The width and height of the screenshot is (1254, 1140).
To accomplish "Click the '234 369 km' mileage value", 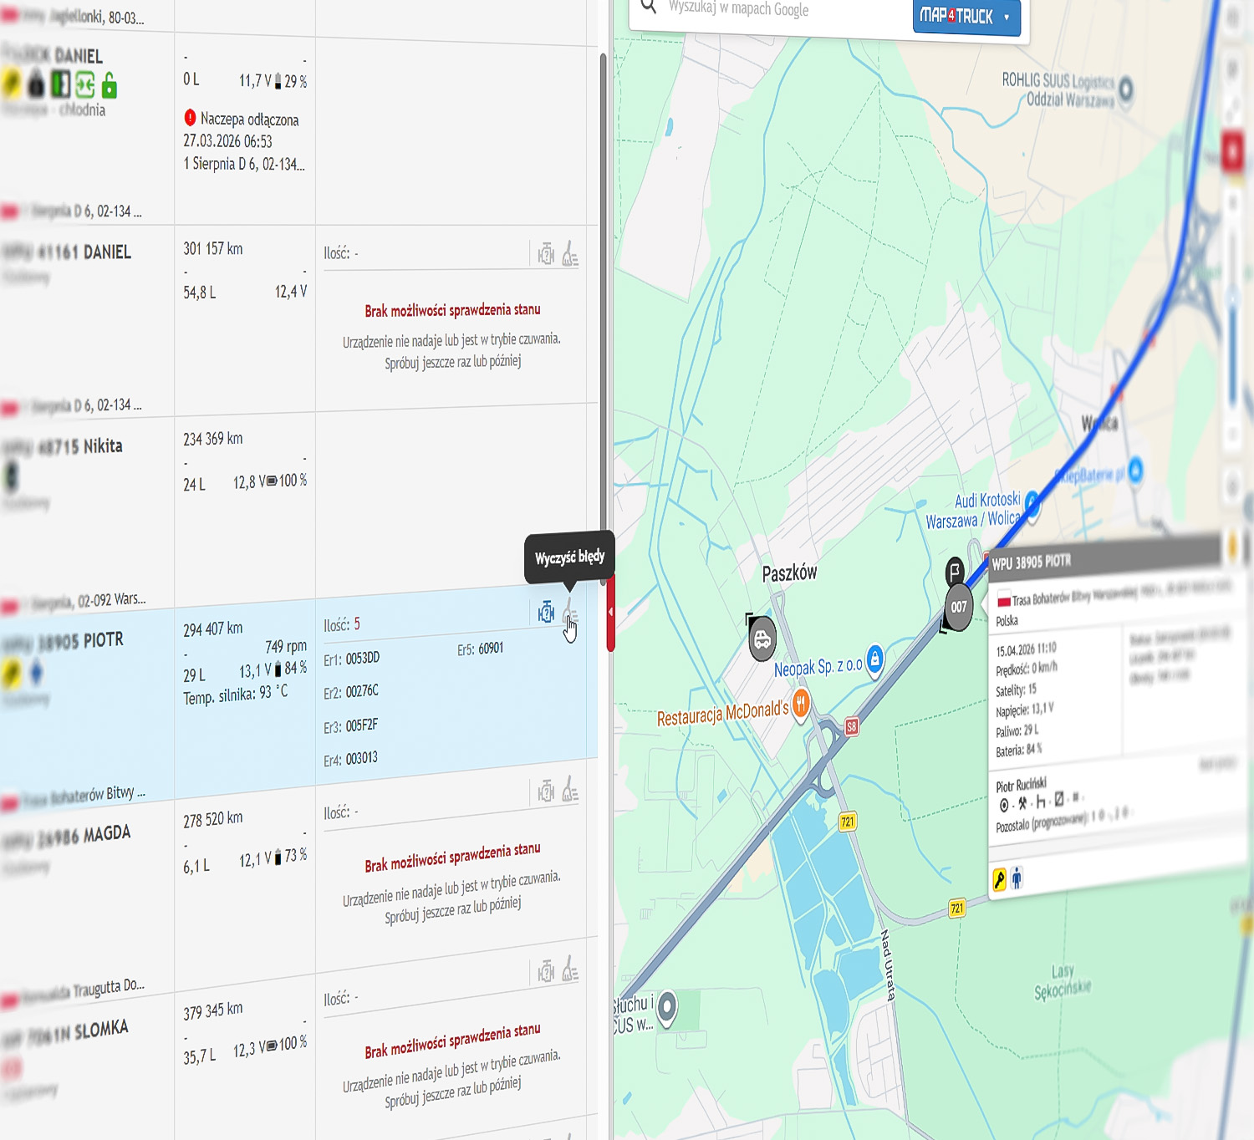I will click(212, 439).
